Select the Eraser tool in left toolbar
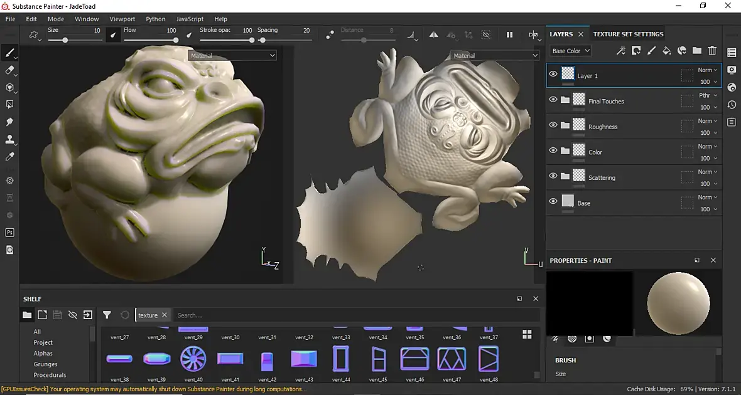741x395 pixels. [9, 70]
